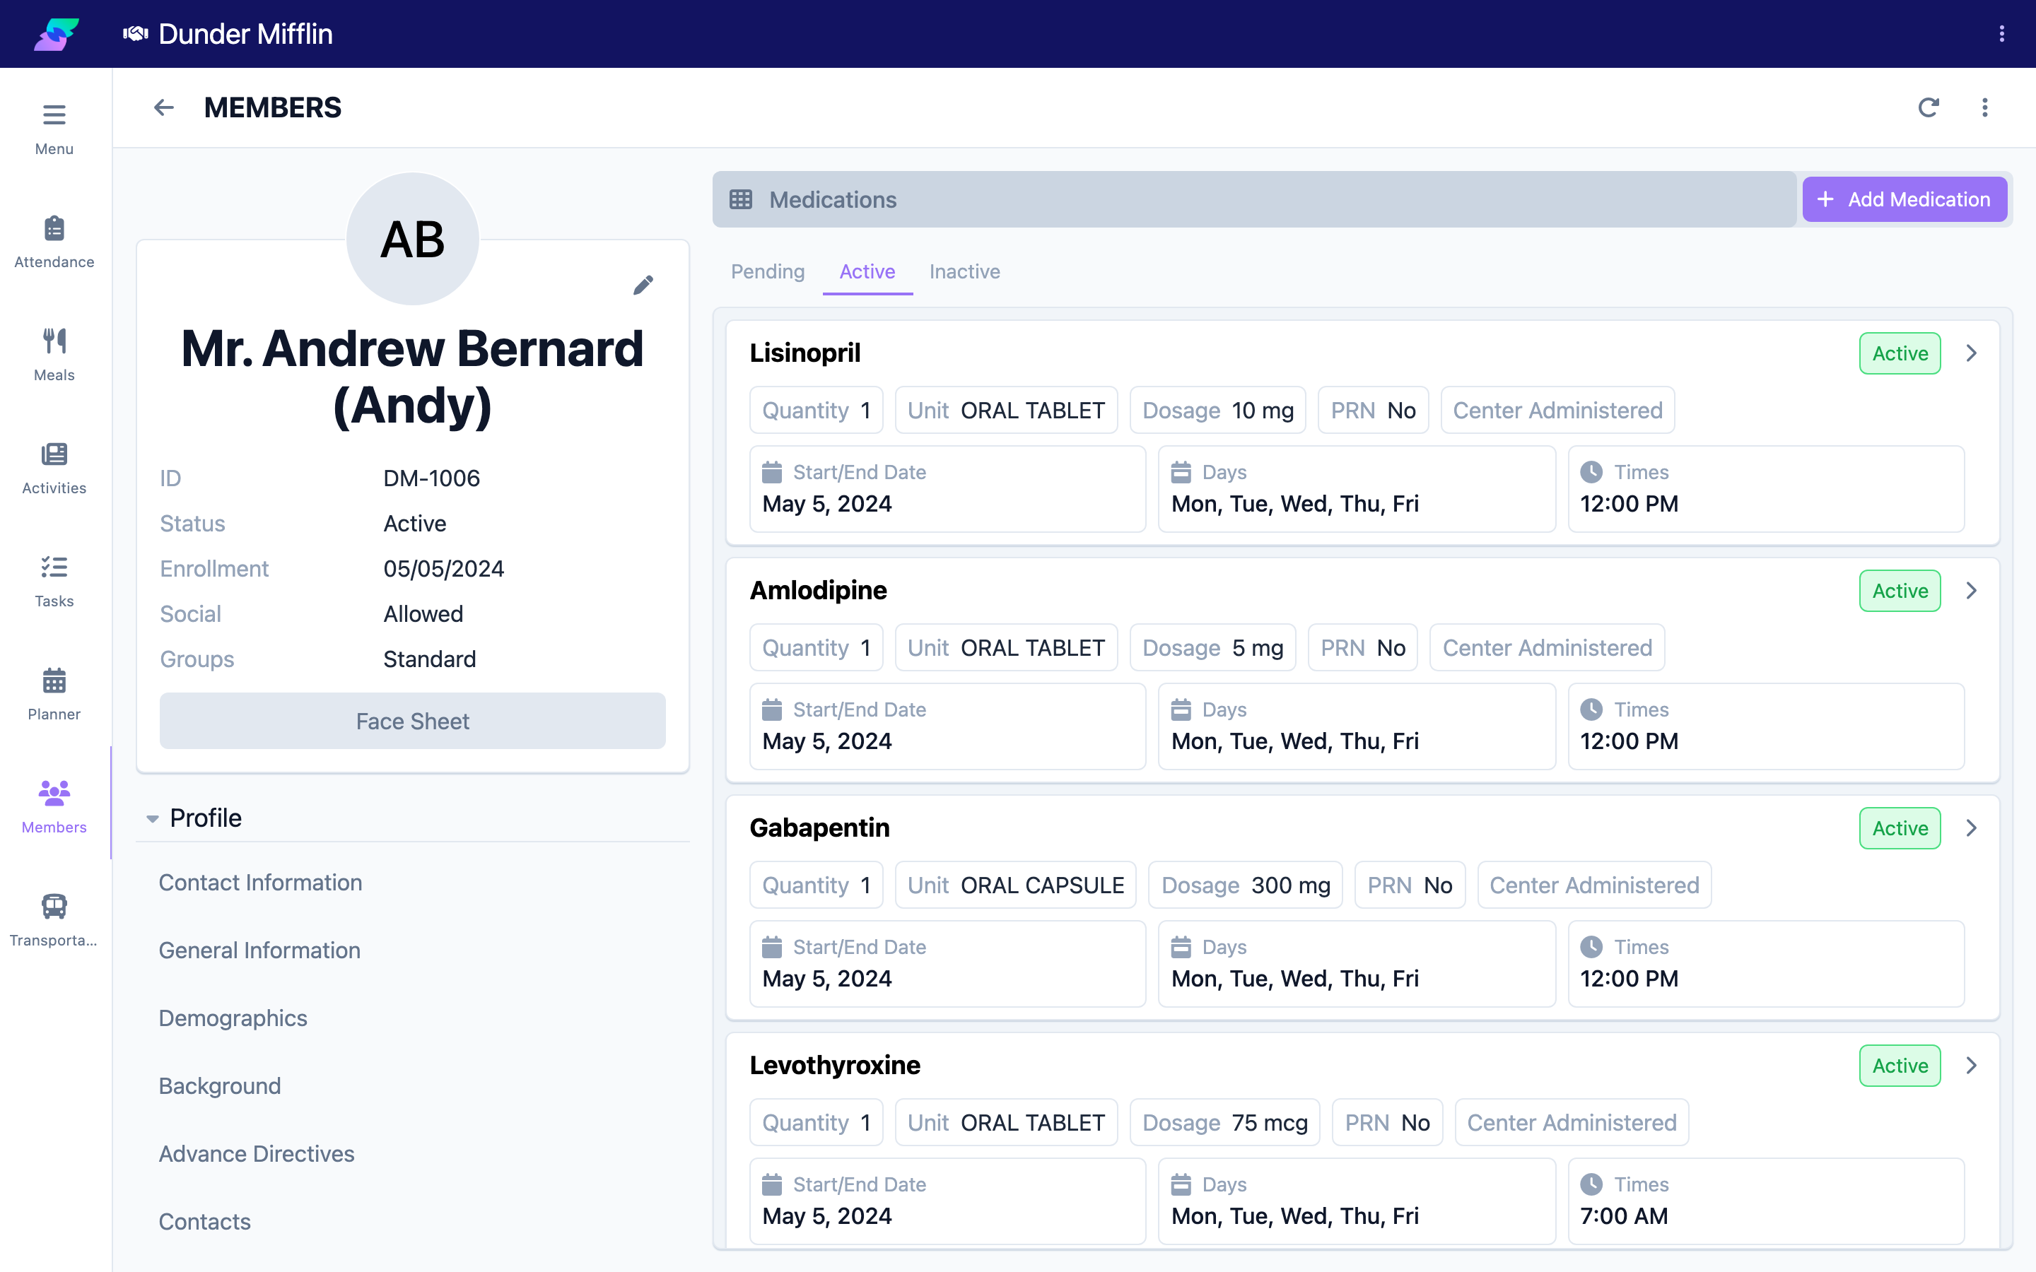Switch to the Pending medications tab
2036x1272 pixels.
coord(767,272)
